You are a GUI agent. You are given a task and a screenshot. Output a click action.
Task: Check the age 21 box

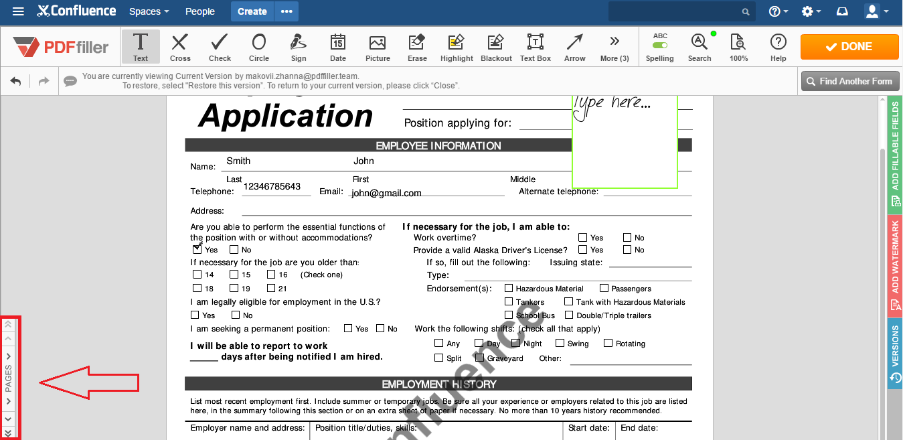coord(271,288)
